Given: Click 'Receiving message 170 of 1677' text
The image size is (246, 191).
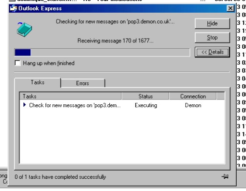Looking at the screenshot, I should pos(115,40).
